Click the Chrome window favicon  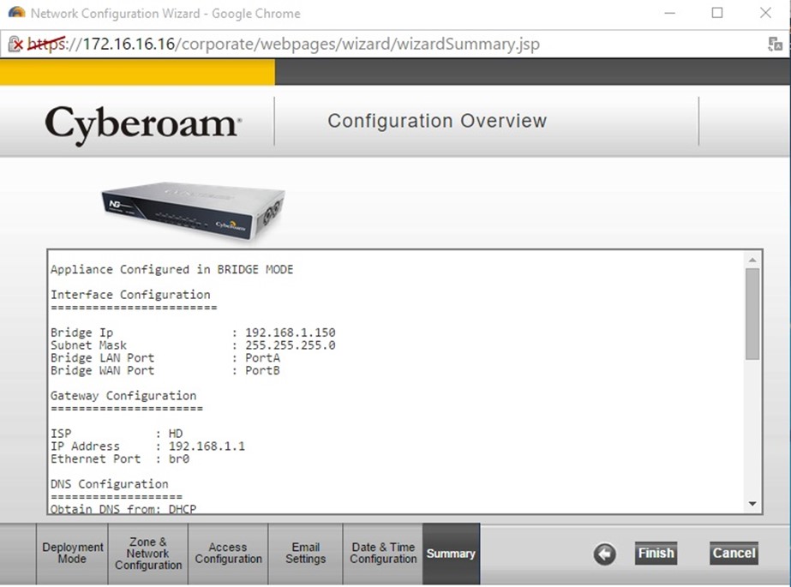click(x=16, y=13)
